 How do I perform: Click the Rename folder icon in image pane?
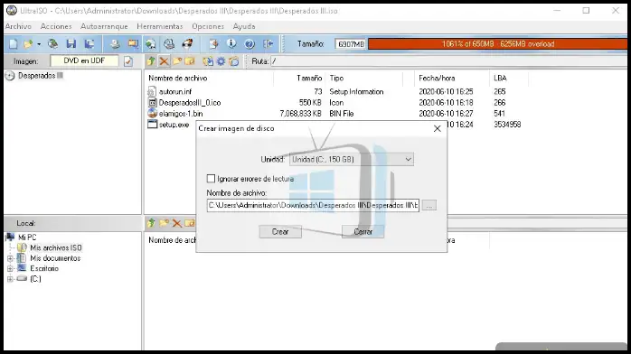190,61
